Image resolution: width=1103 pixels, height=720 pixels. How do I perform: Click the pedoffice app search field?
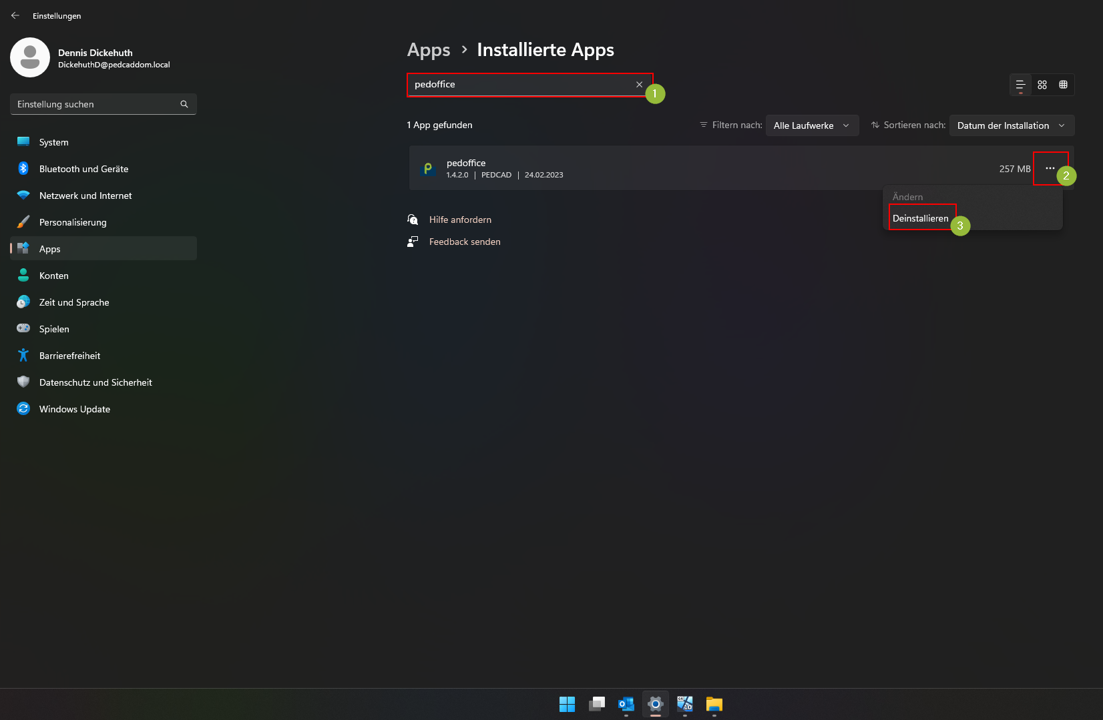(x=521, y=85)
